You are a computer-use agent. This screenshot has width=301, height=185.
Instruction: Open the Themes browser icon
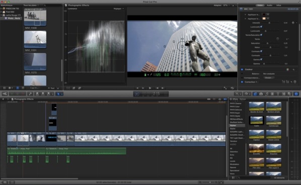[289, 94]
